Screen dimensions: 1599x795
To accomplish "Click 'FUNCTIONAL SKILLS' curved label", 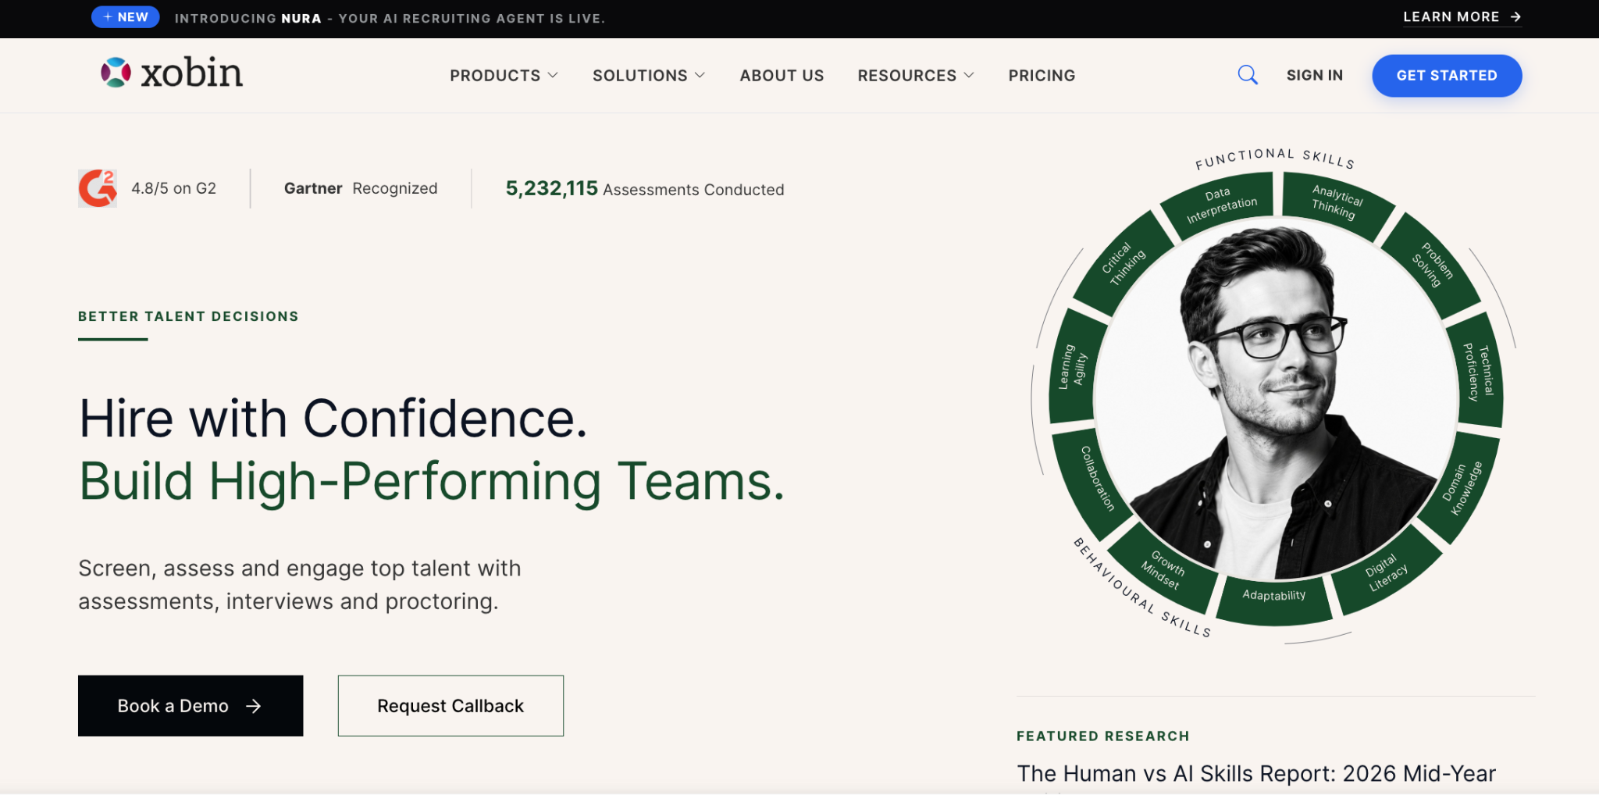I will tap(1275, 157).
